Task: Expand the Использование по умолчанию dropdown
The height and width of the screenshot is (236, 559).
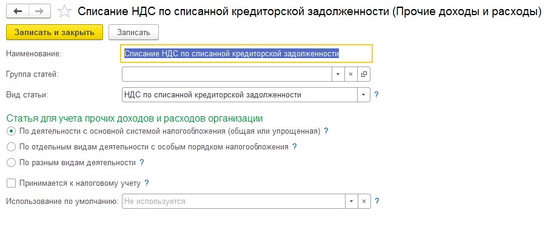Action: (351, 201)
